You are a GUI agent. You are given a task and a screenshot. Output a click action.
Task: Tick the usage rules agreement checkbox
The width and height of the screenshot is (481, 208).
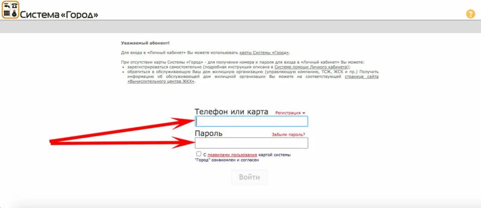(x=199, y=154)
